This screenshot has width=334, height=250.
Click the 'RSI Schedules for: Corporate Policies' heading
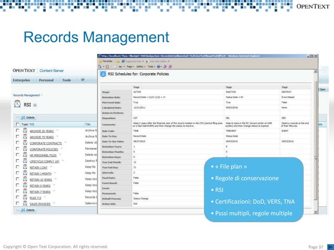(138, 74)
